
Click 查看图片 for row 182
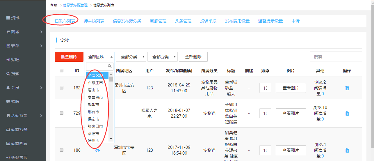[291, 88]
